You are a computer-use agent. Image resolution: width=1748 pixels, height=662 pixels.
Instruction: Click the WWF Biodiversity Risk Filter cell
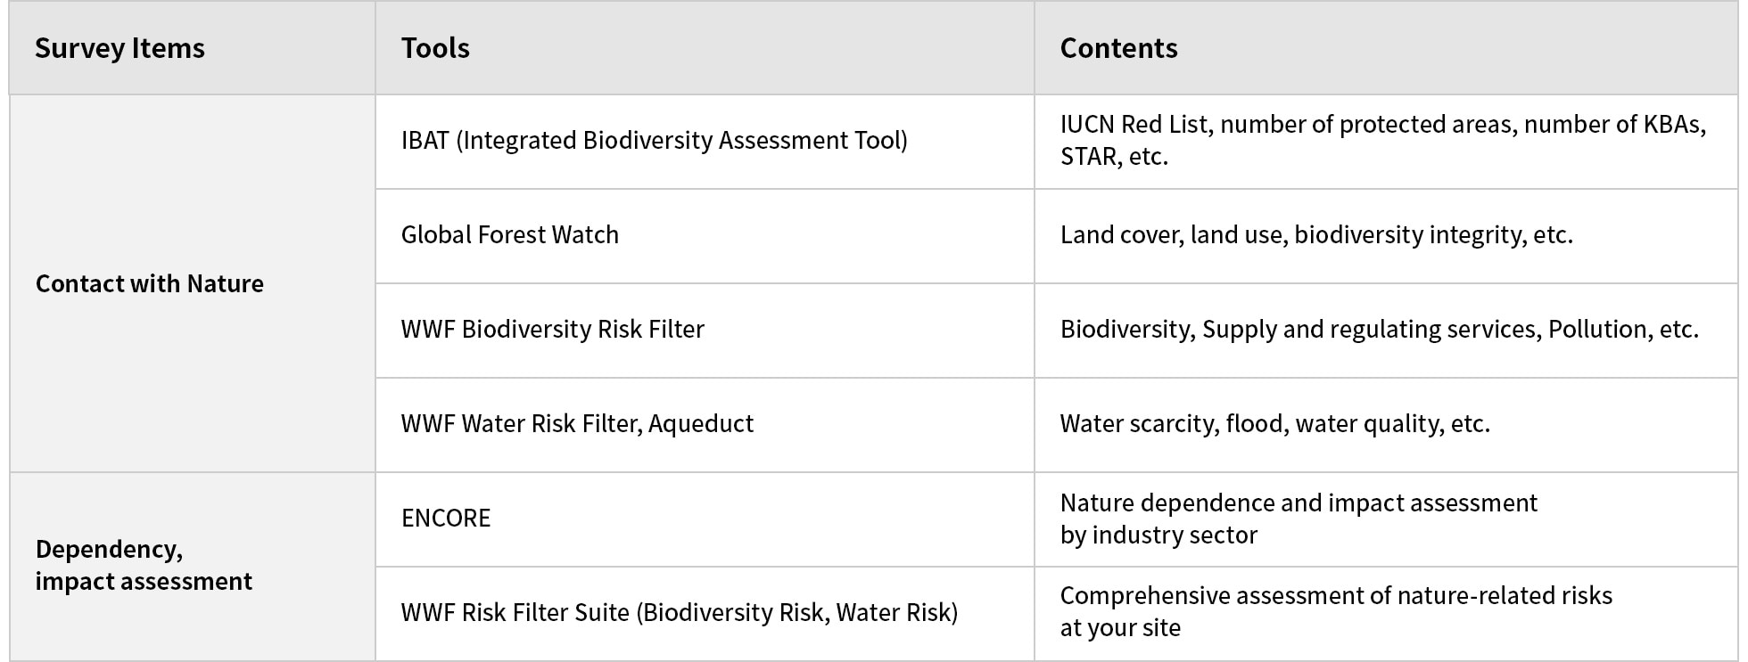552,330
